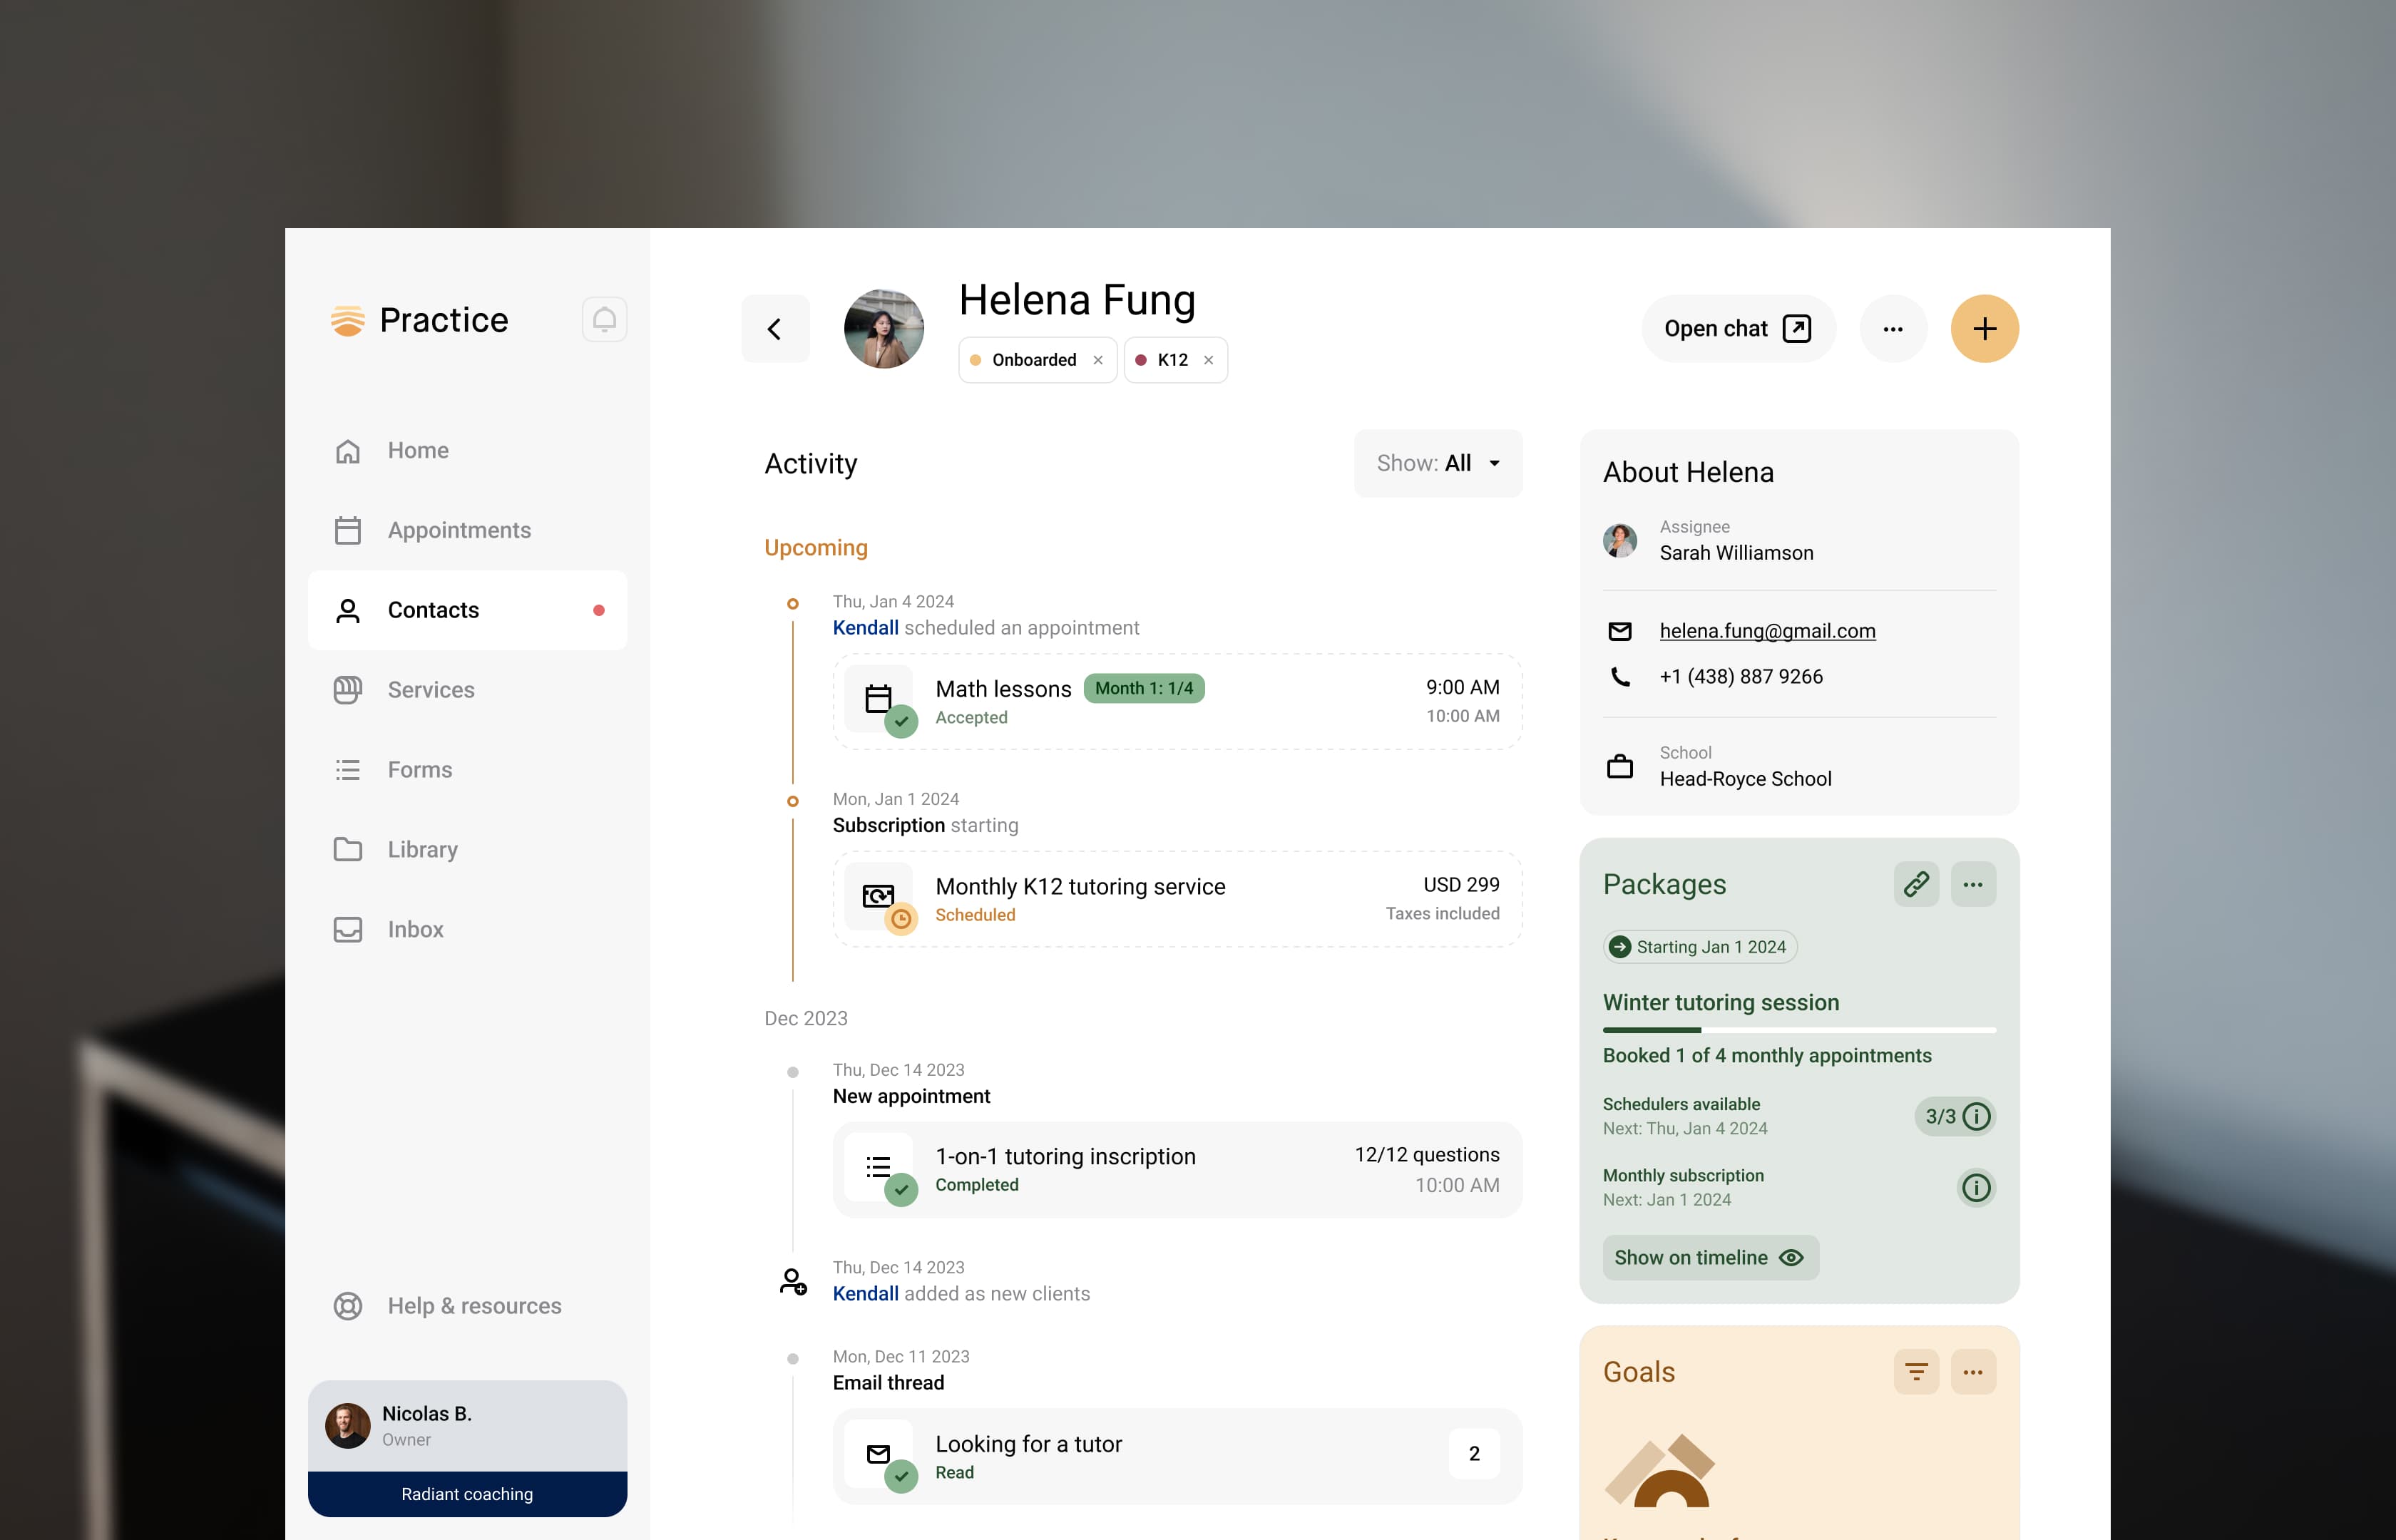Go to Appointments in the sidebar

pos(467,530)
